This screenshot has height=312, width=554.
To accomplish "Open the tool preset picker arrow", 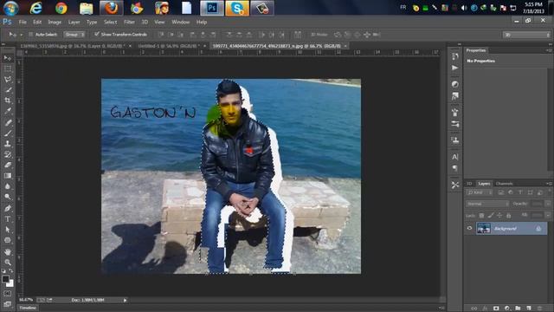I will click(21, 35).
